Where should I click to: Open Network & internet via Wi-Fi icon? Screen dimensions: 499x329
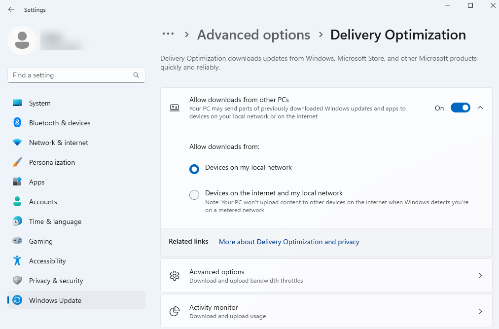point(17,143)
